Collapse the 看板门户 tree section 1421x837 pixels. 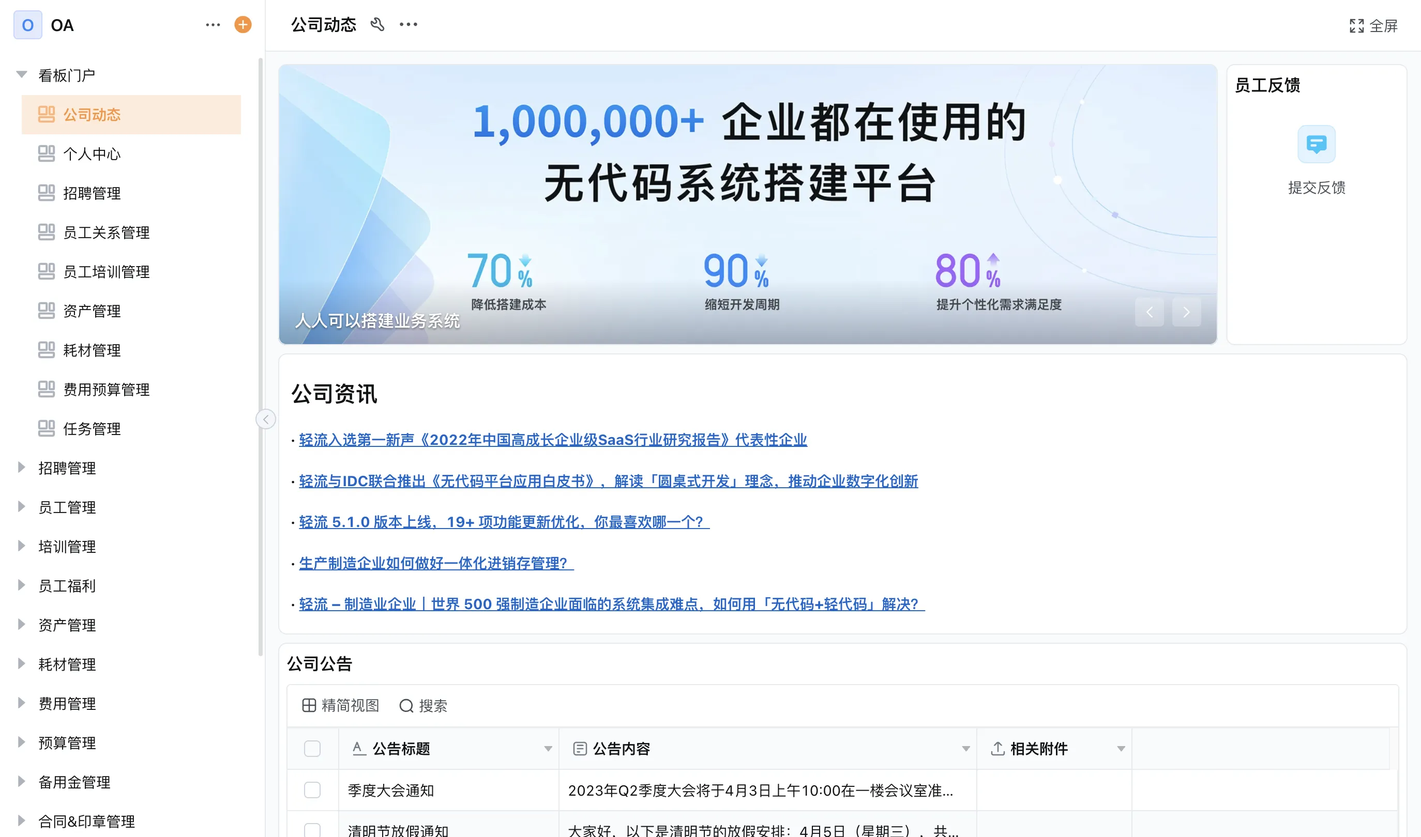(21, 74)
